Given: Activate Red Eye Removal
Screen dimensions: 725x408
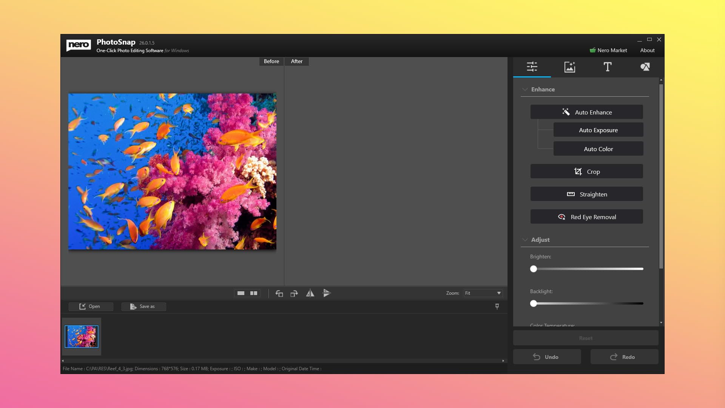Looking at the screenshot, I should tap(586, 217).
